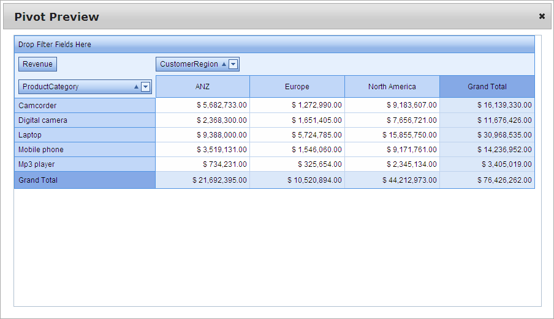Click the ProductCategory sort arrow icon
This screenshot has height=319, width=554.
click(136, 87)
